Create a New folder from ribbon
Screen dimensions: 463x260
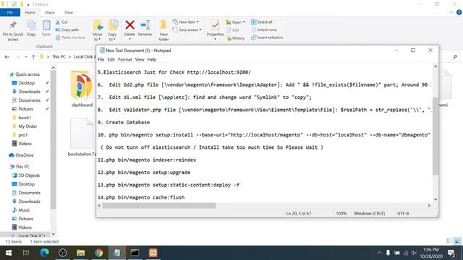tap(163, 30)
